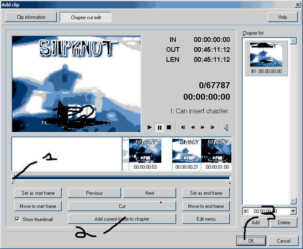Image resolution: width=303 pixels, height=249 pixels.
Task: Add current frame to chapter
Action: 122,219
